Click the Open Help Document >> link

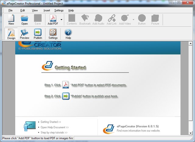tap(55, 127)
